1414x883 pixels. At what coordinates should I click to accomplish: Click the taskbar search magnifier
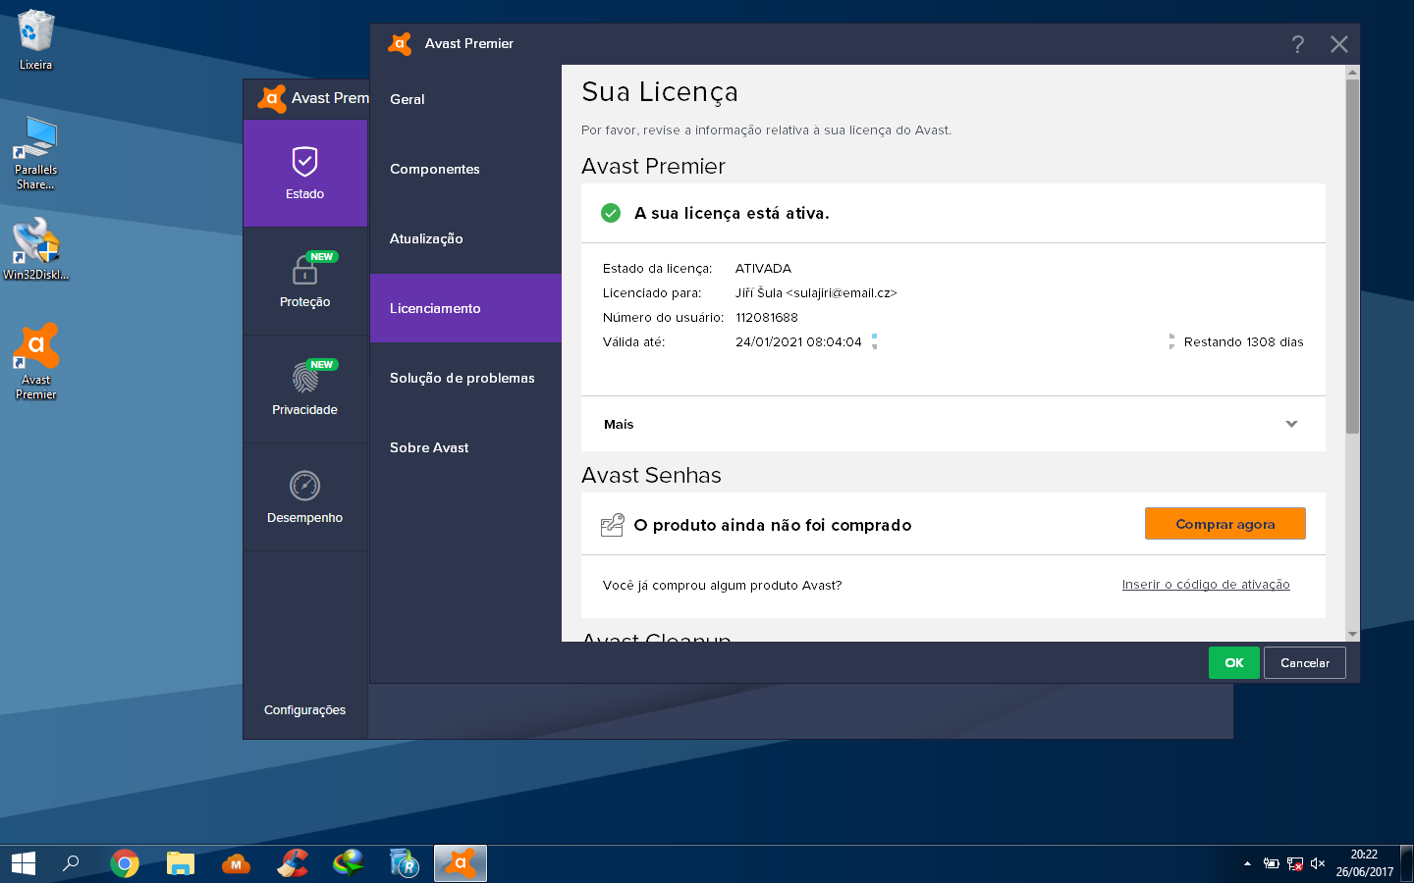(x=71, y=863)
